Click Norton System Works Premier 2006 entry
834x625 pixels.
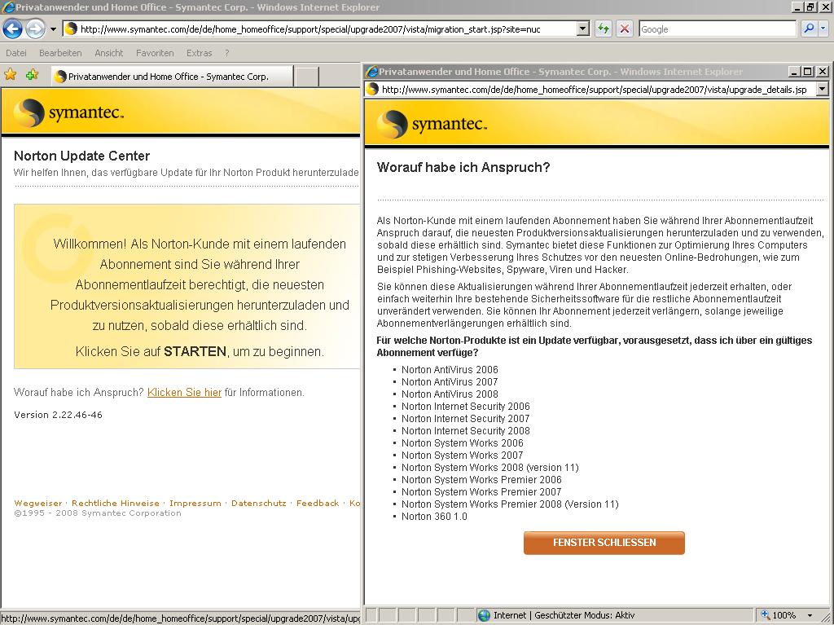(x=481, y=480)
